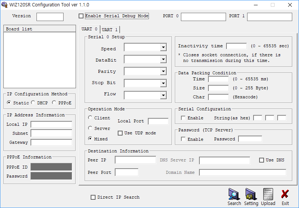Click the Domain Name field
The image size is (299, 208).
tap(243, 172)
